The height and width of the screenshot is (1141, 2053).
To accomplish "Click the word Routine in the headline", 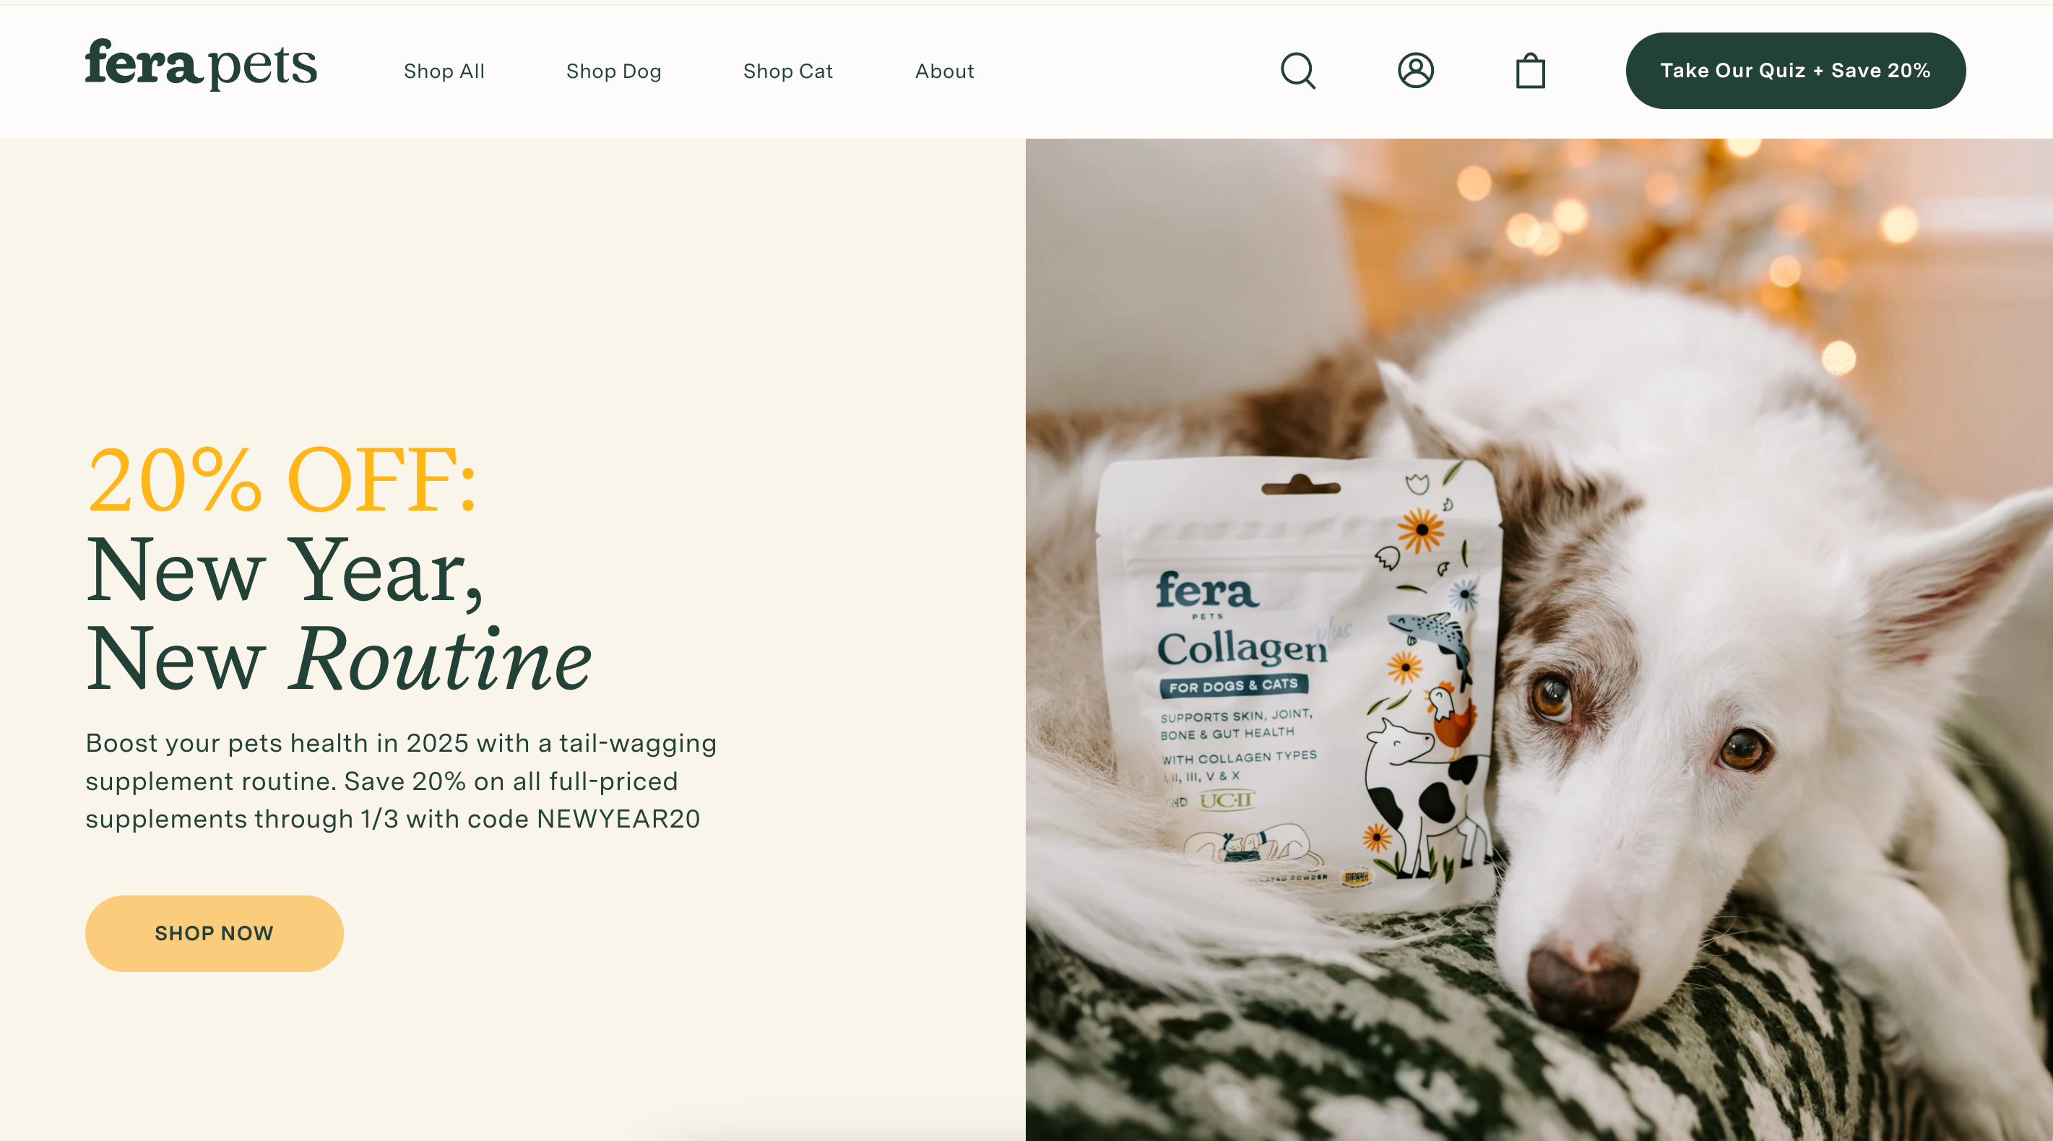I will point(442,658).
